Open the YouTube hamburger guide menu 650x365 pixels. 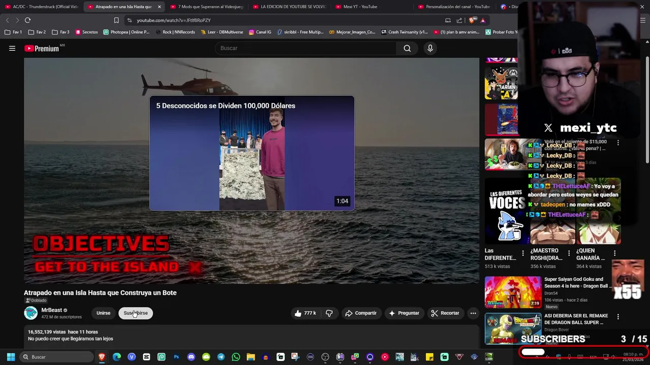click(12, 48)
